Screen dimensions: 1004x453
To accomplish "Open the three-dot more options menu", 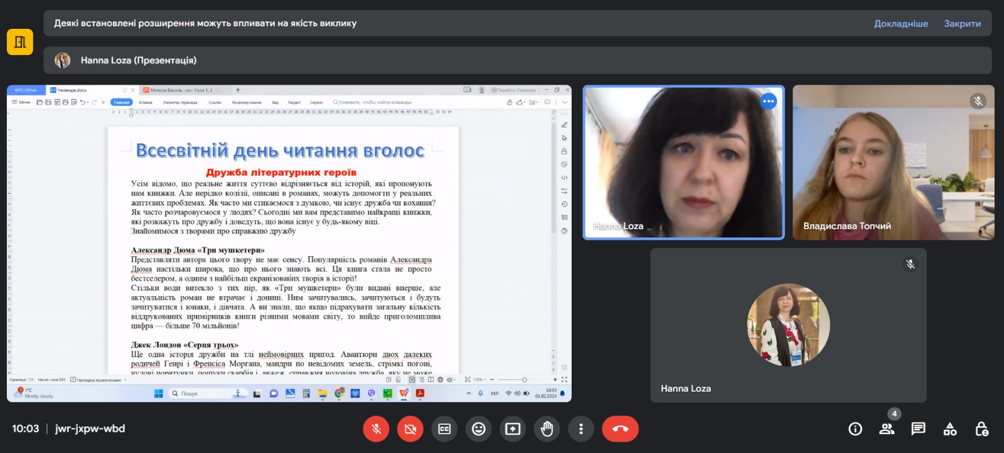I will coord(581,429).
